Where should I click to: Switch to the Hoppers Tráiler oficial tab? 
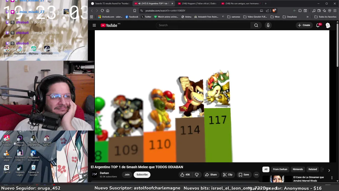197,3
